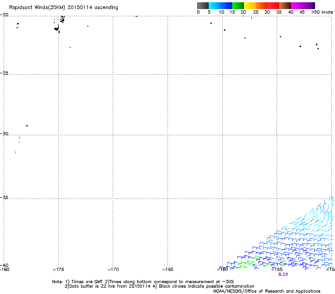Click the -160 longitude axis label
Screen dimensions: 335x294
point(222,270)
